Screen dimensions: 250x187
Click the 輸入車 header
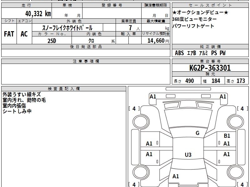click(128, 34)
